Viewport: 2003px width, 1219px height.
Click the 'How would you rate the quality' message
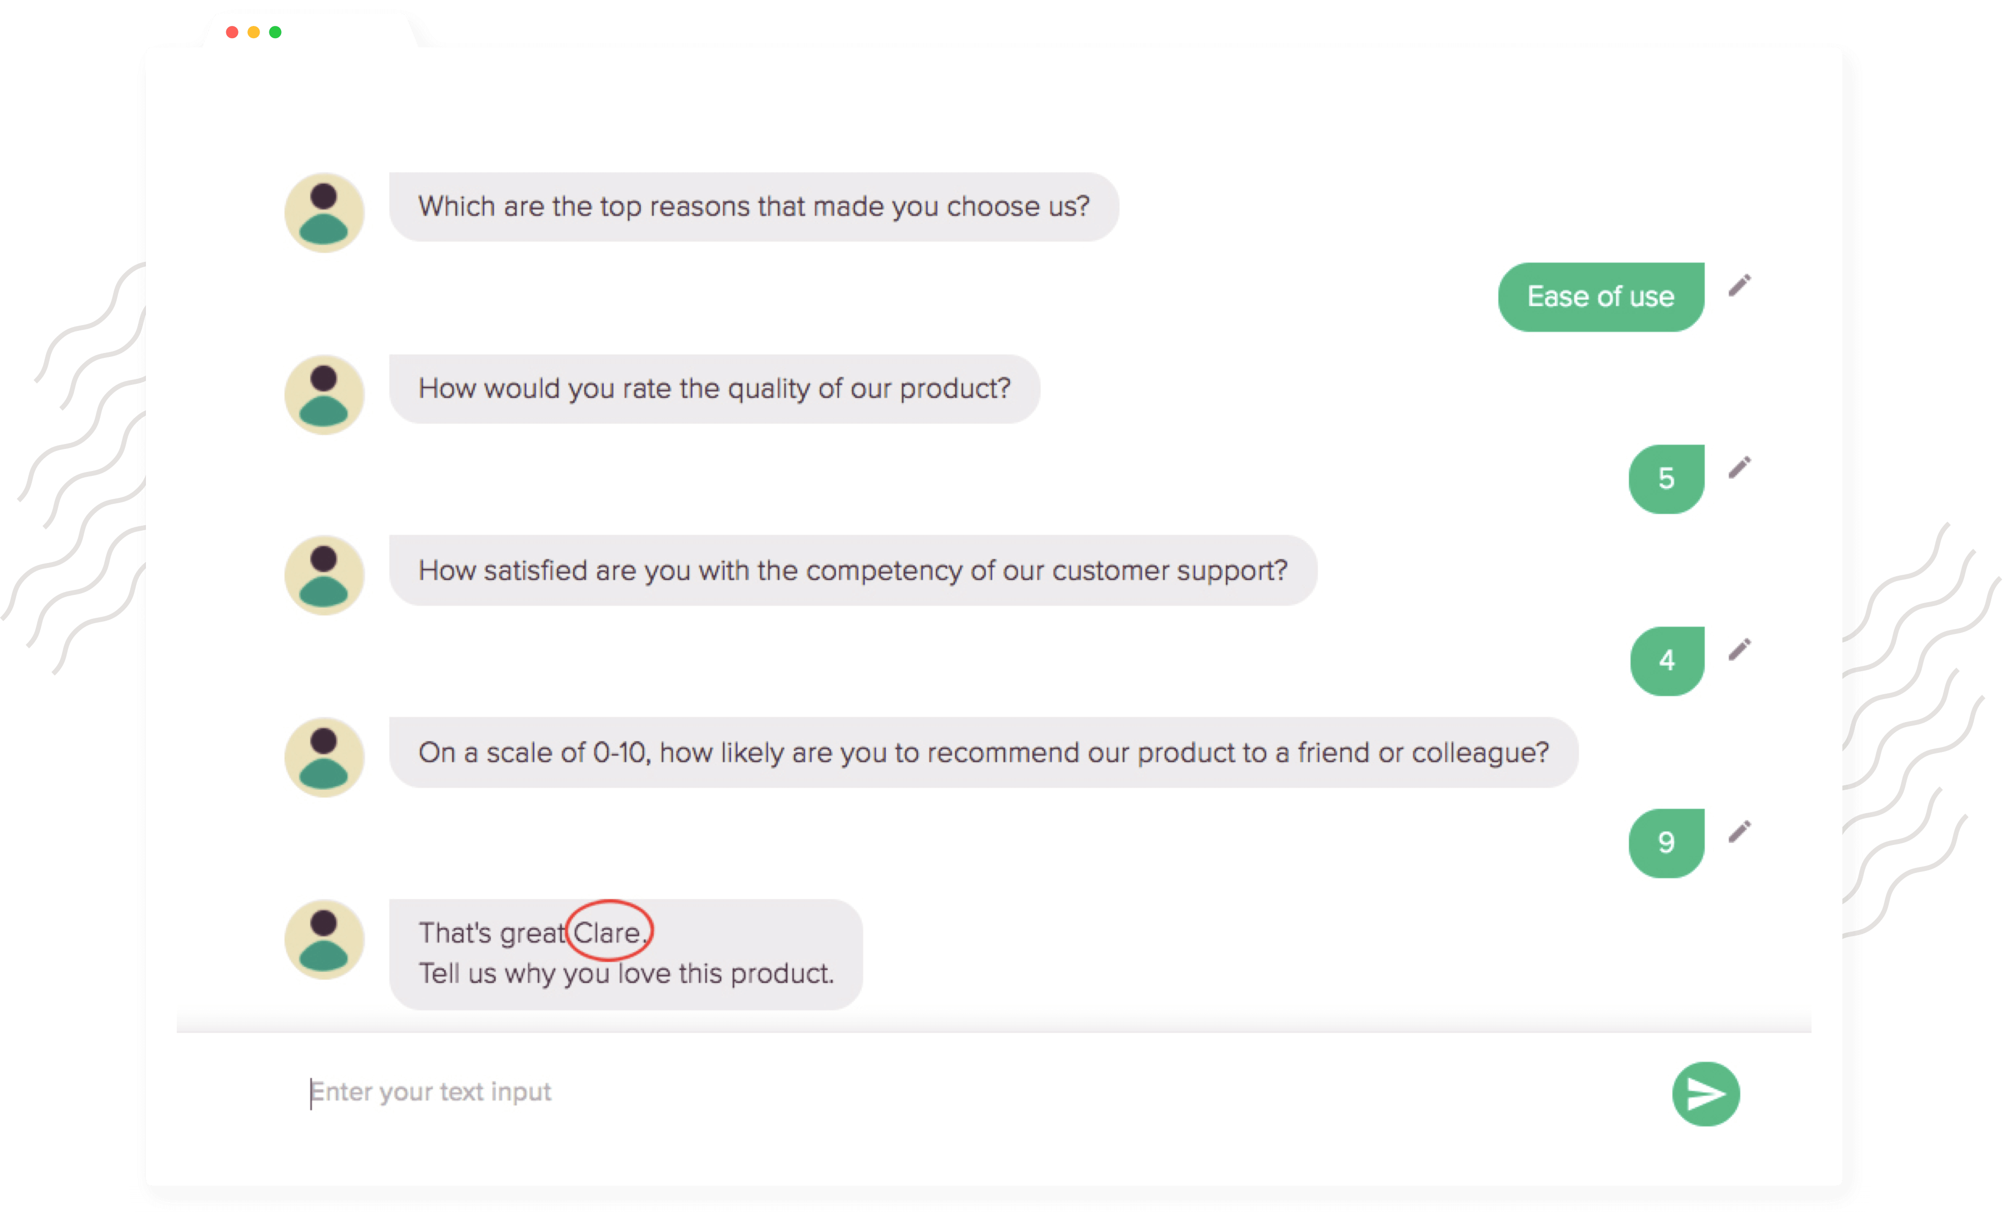[715, 388]
